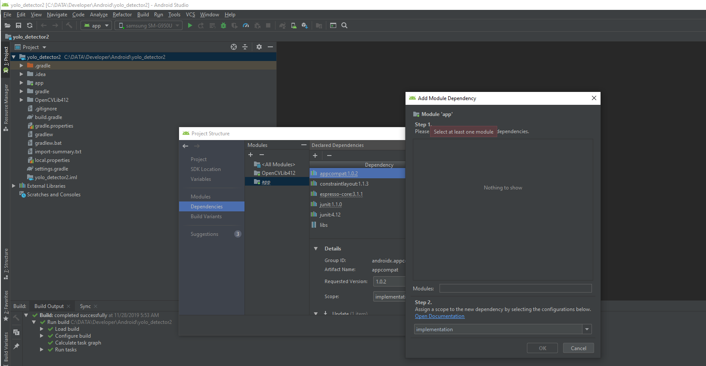
Task: Select settings.gradle in project tree
Action: 51,169
